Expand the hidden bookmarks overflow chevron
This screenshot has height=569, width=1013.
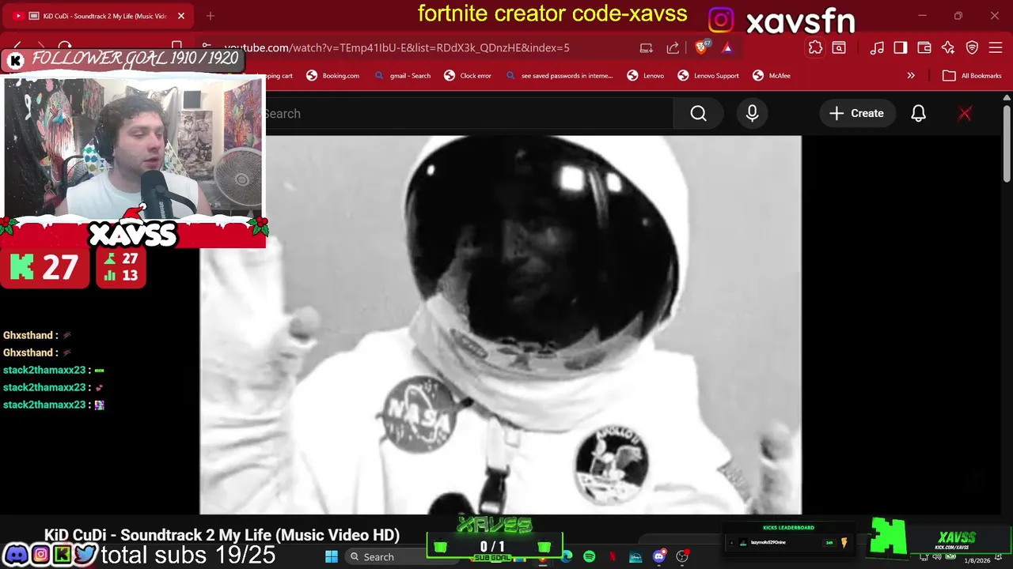point(911,76)
